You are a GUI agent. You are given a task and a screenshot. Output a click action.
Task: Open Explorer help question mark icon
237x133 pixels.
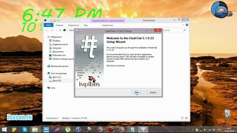(x=187, y=25)
